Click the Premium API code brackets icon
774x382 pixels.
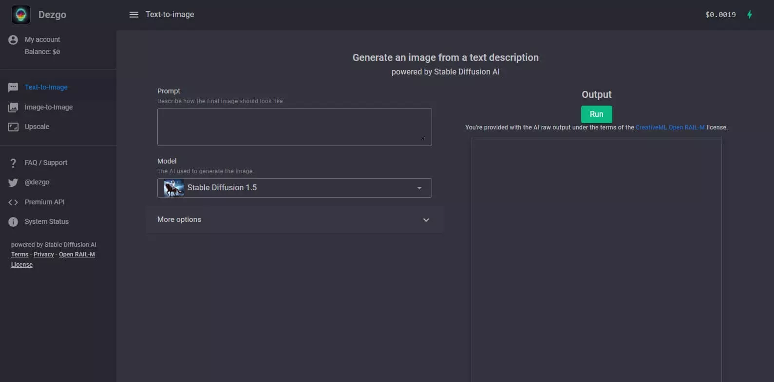tap(13, 202)
